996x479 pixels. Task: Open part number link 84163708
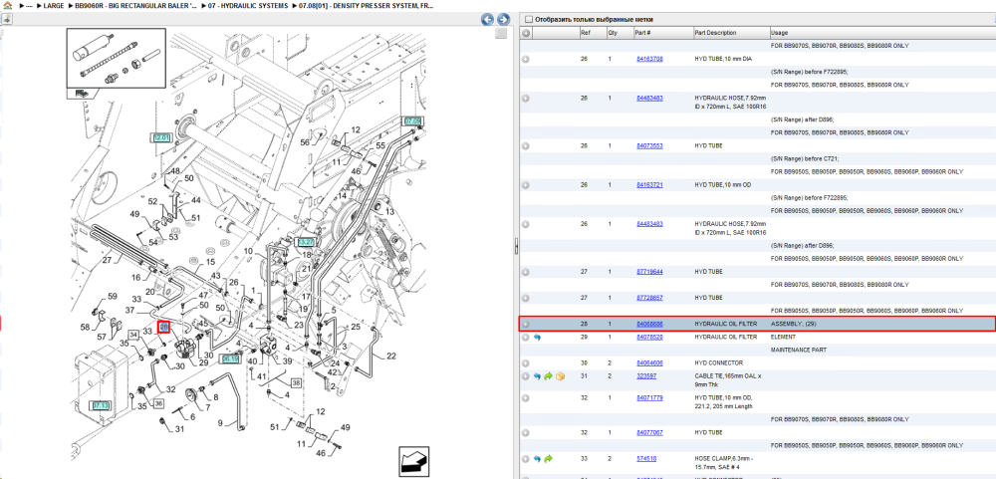pyautogui.click(x=649, y=59)
